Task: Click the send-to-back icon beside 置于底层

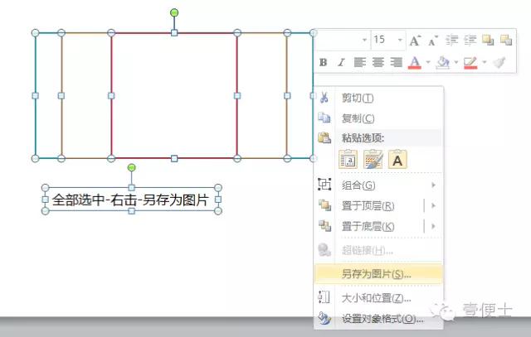Action: (324, 226)
